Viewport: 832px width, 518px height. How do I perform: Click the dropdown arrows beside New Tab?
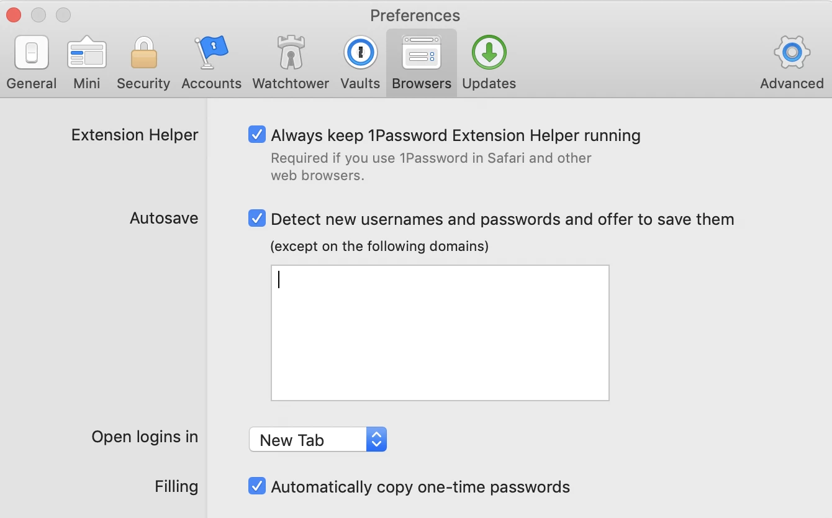click(376, 439)
